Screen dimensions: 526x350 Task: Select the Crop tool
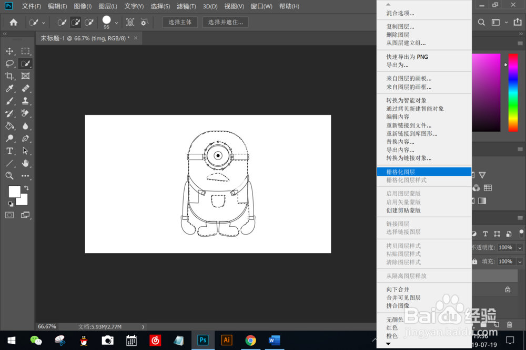9,76
